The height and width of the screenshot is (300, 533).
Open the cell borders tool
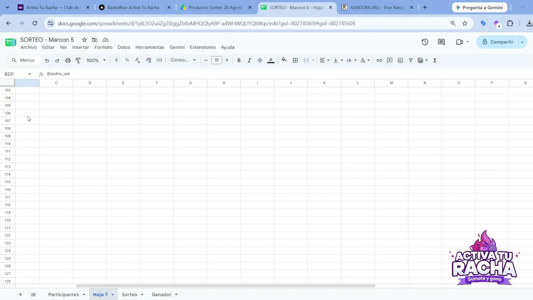point(295,60)
